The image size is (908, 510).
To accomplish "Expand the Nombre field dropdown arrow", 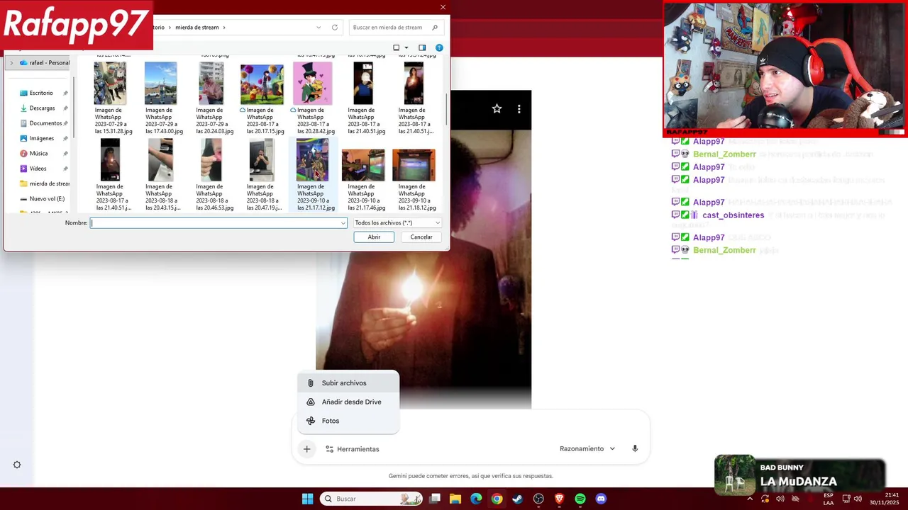I will click(343, 223).
